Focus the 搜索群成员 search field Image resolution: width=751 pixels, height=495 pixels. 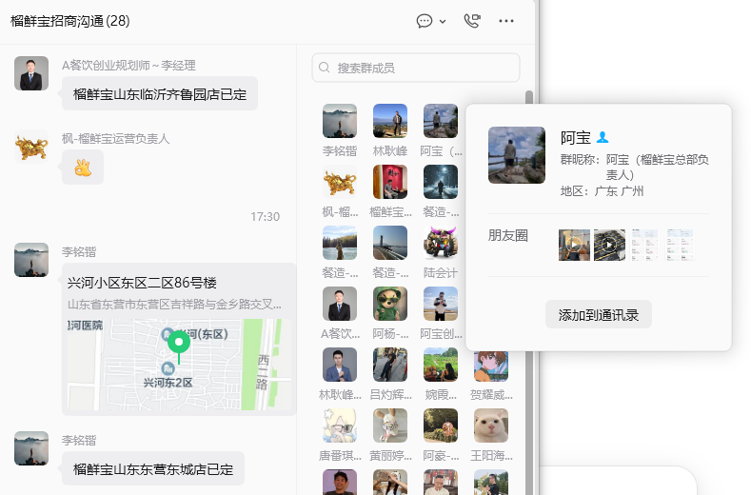point(416,68)
